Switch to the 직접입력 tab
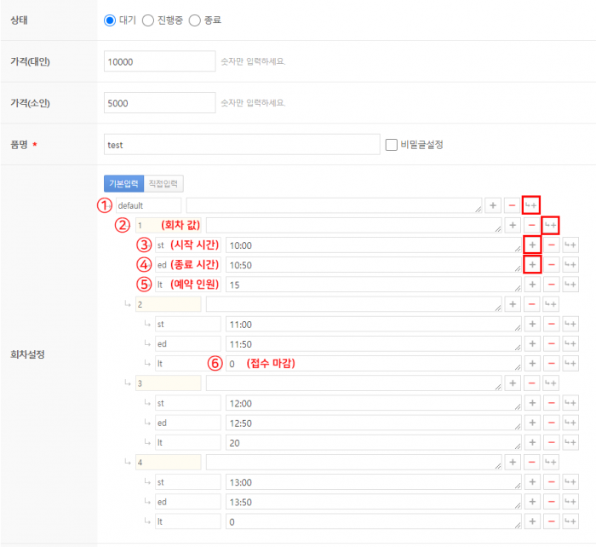The height and width of the screenshot is (547, 596). tap(163, 183)
